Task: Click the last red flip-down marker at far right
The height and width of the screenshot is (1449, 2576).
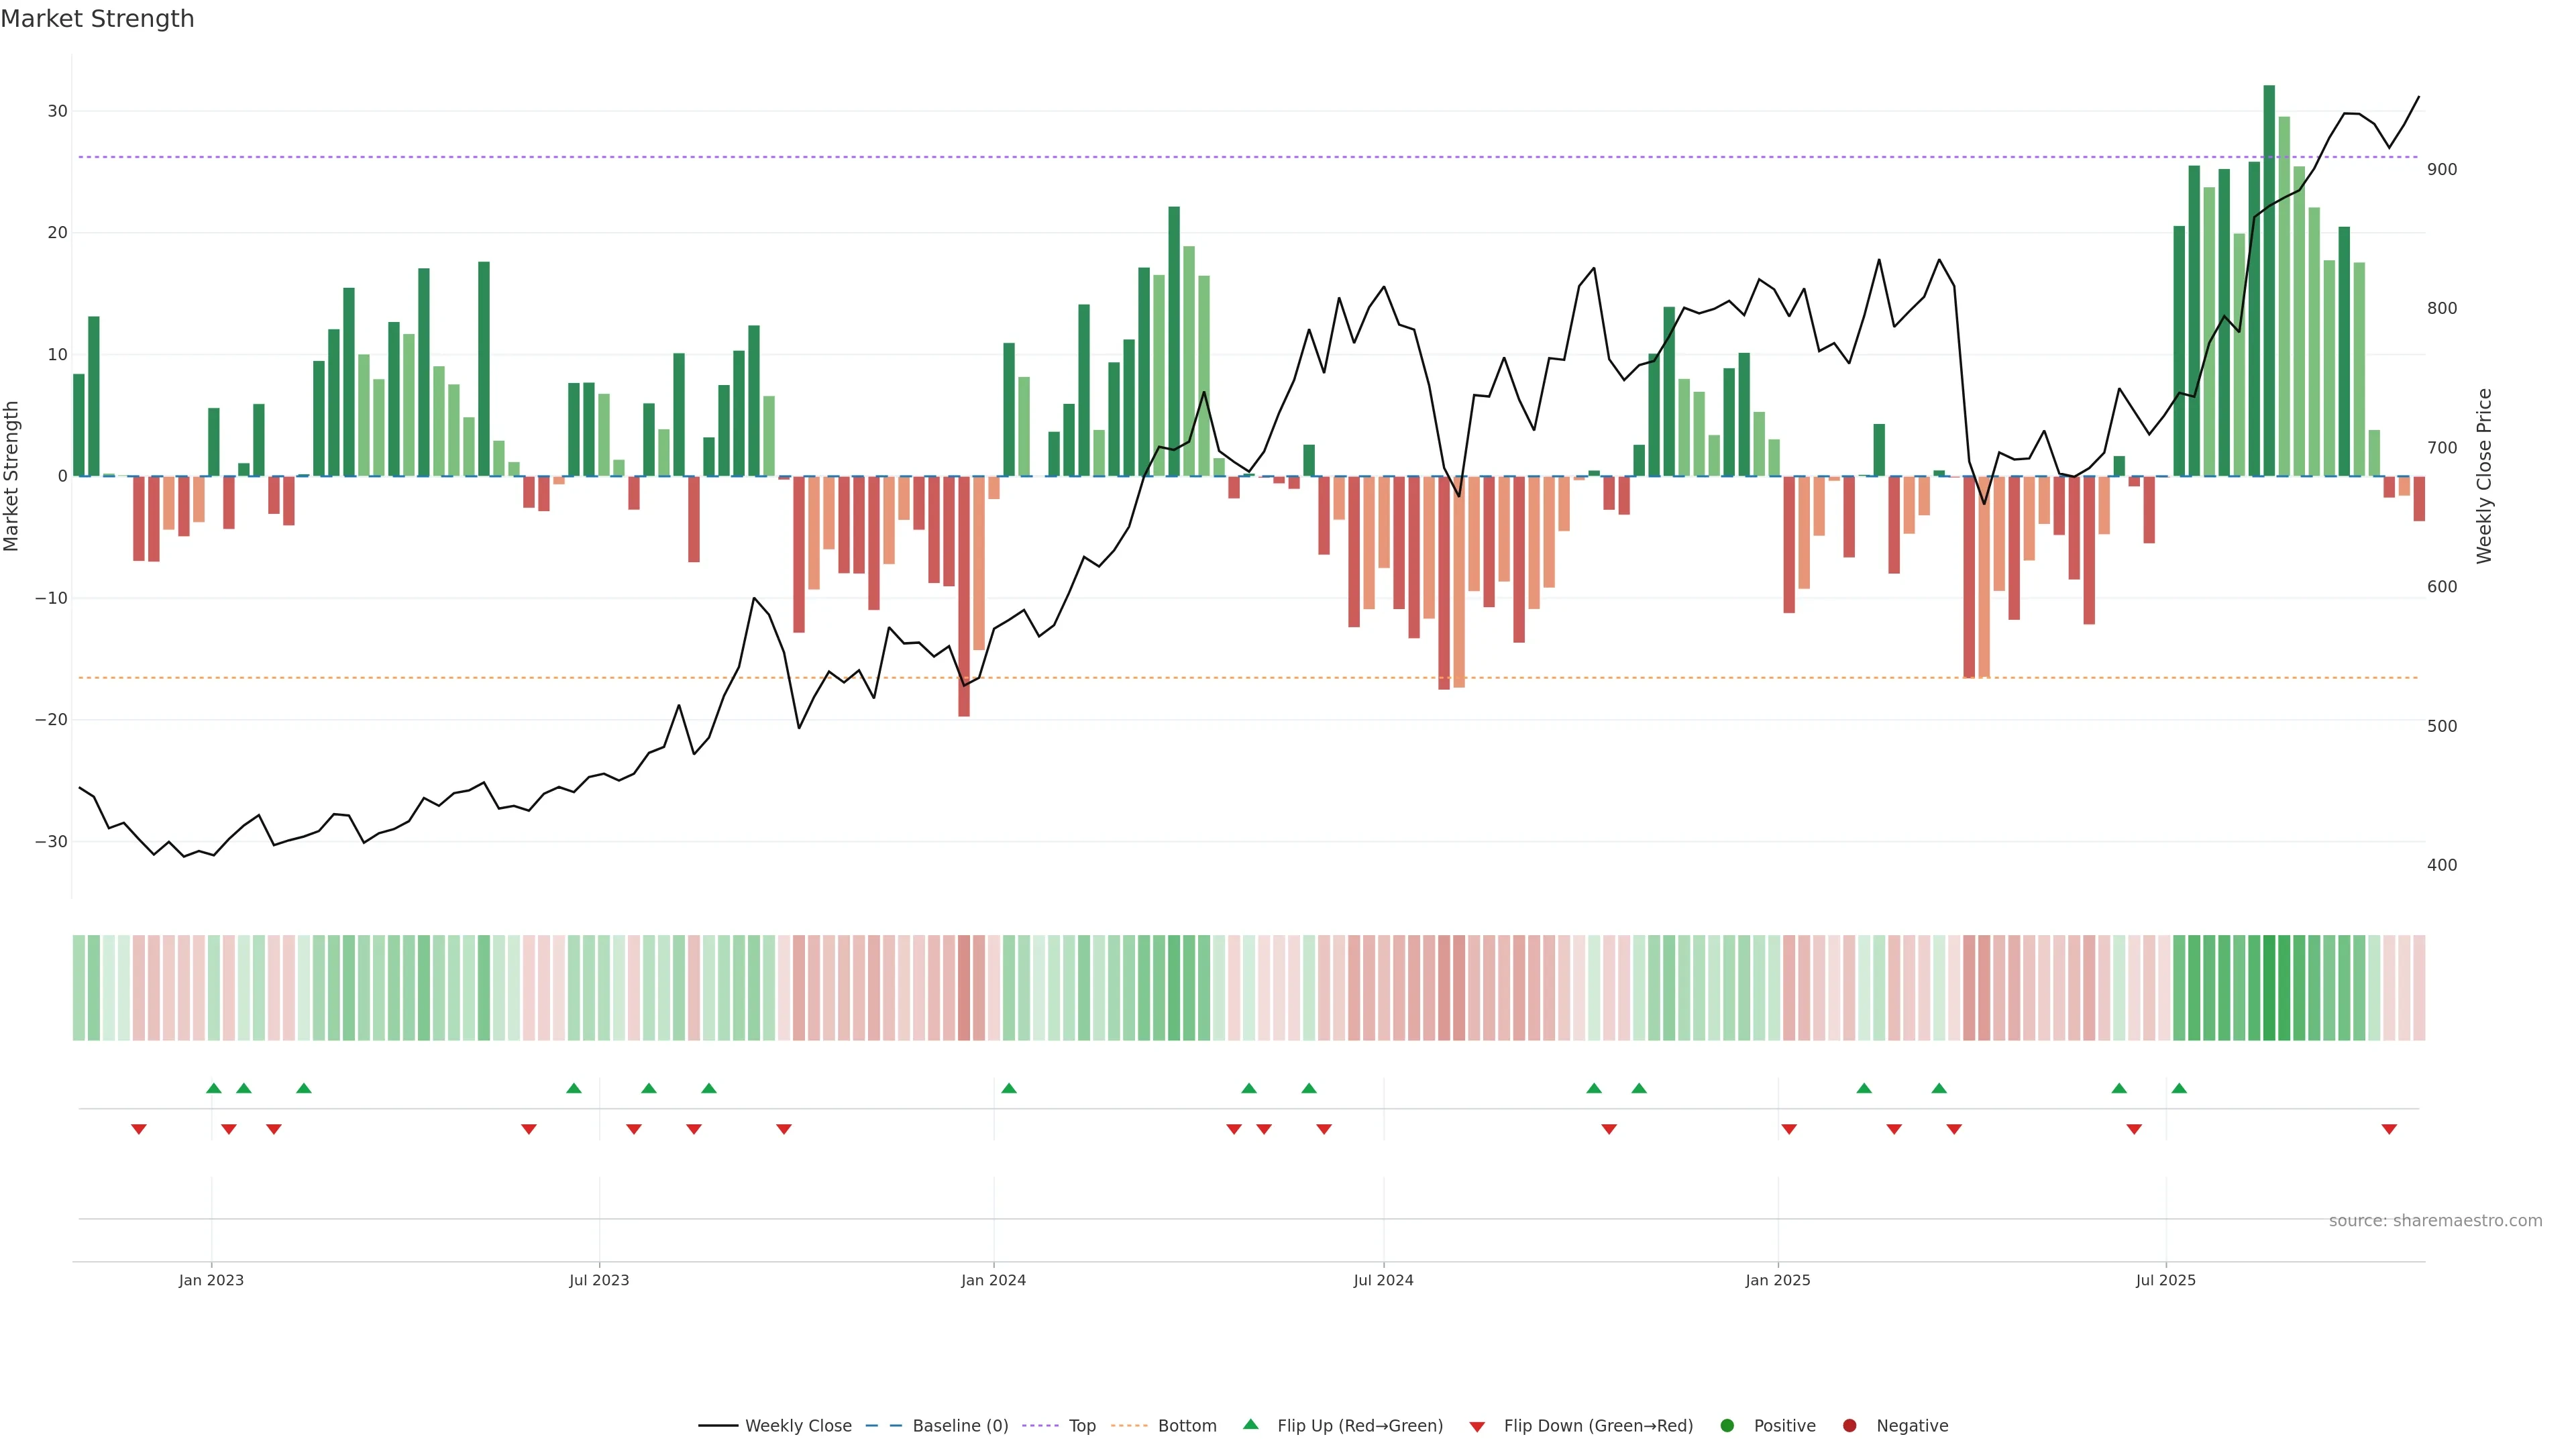Action: click(2389, 1129)
